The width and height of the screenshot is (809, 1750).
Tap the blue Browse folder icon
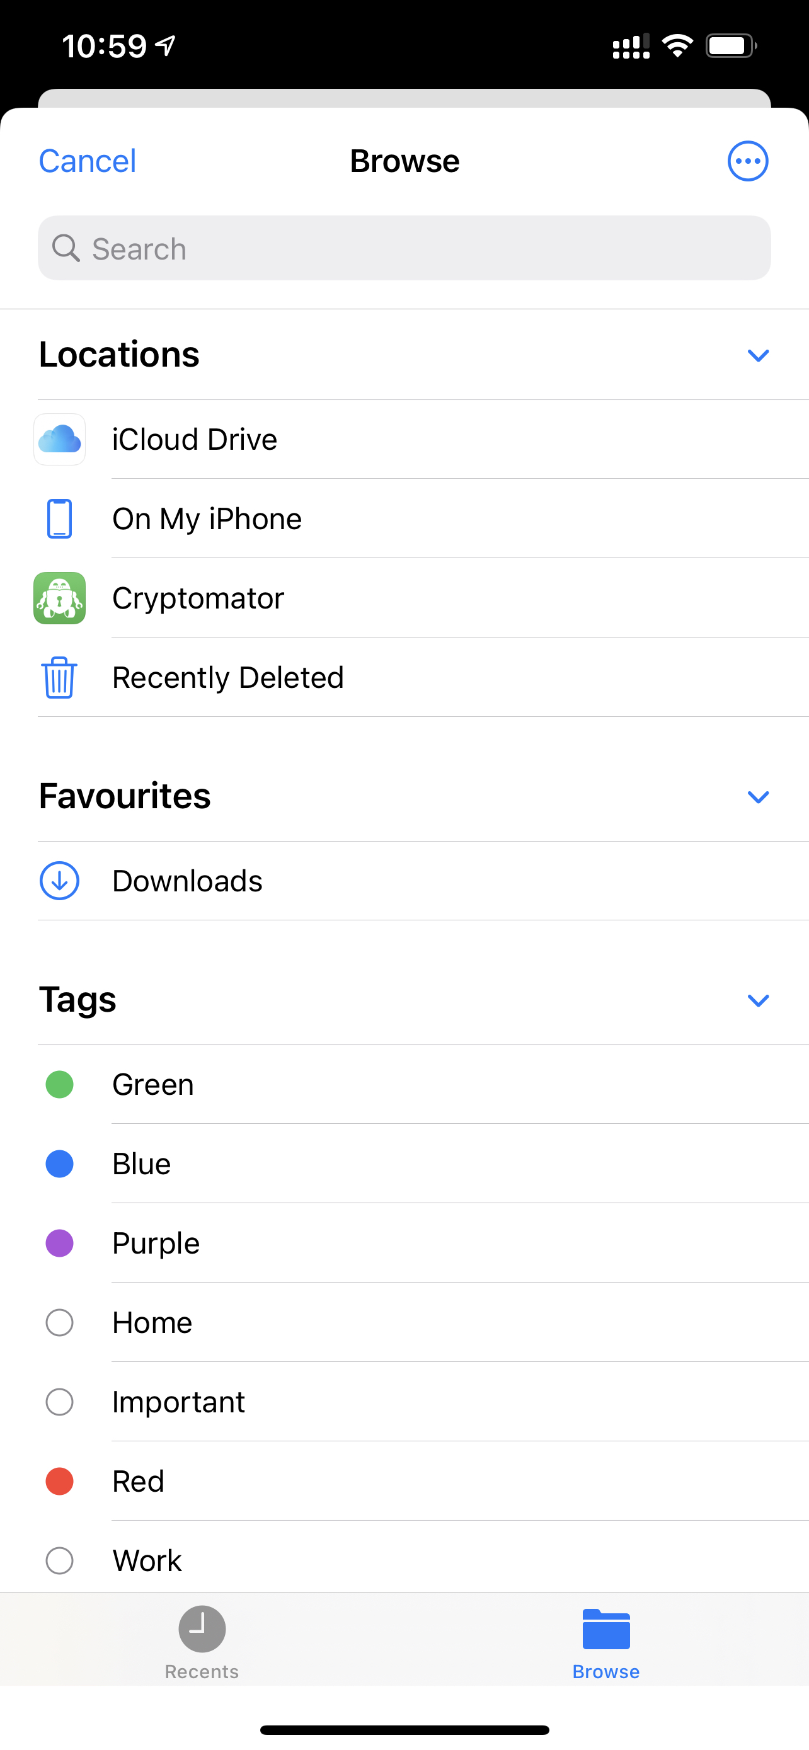point(606,1629)
